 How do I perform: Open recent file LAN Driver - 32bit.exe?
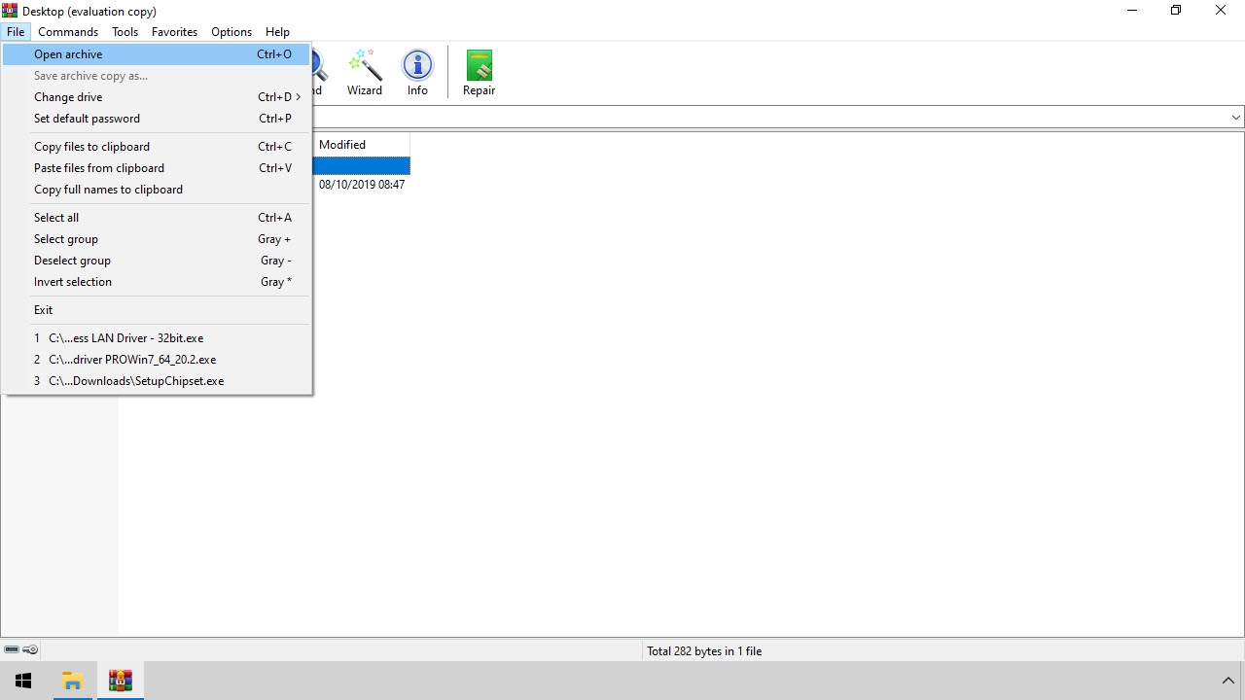pyautogui.click(x=157, y=338)
